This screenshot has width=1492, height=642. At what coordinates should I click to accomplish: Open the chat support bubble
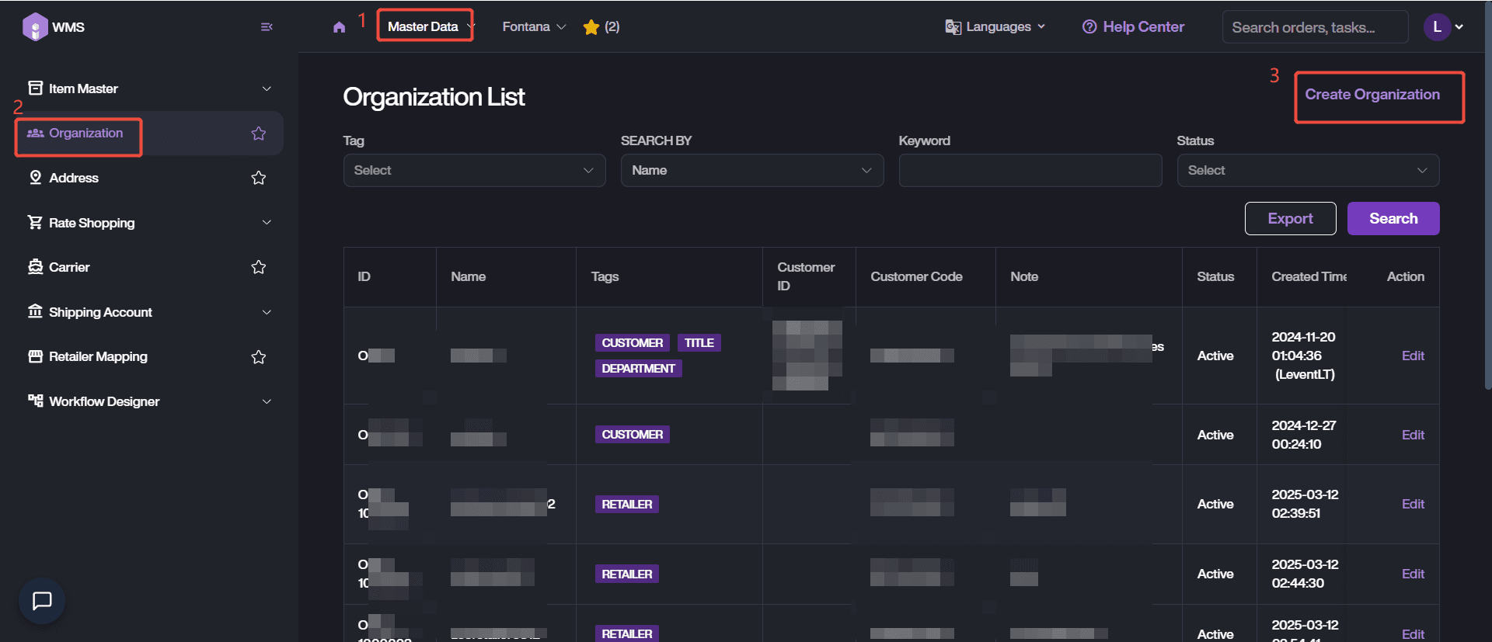pos(42,600)
